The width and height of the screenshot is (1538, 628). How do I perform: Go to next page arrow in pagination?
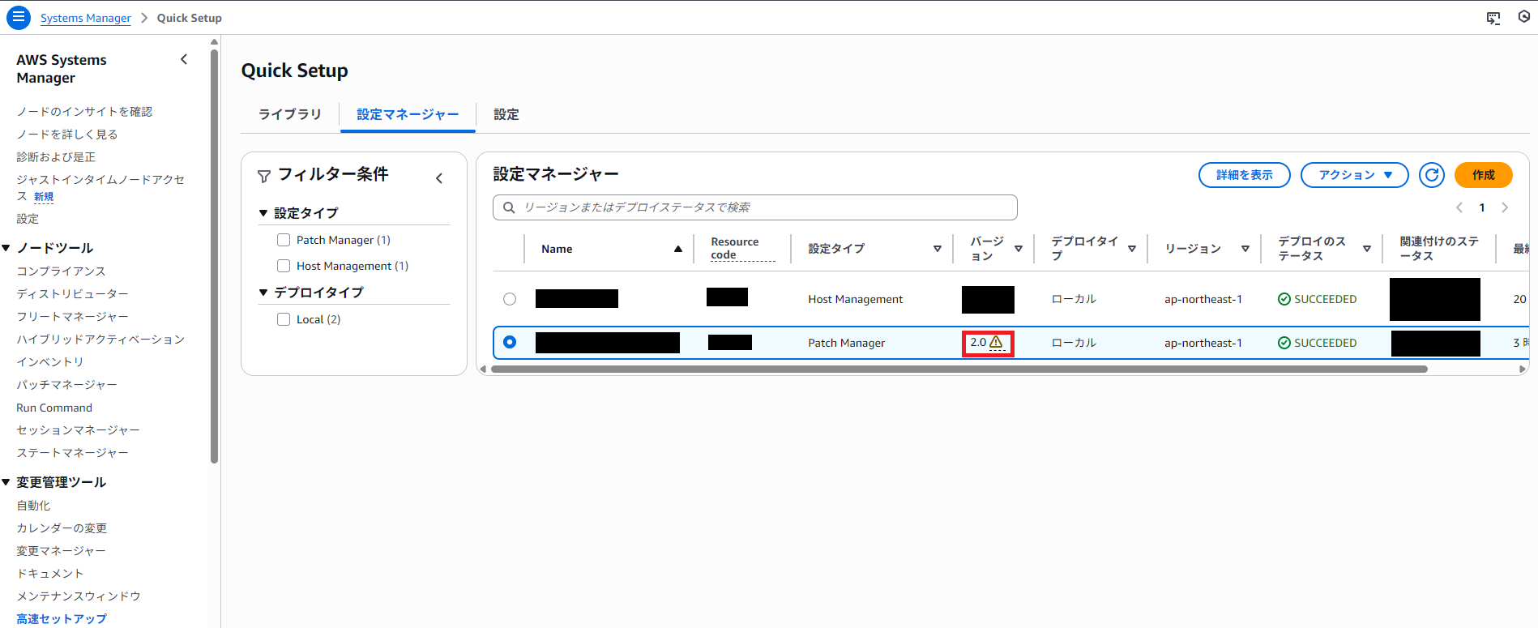coord(1505,207)
